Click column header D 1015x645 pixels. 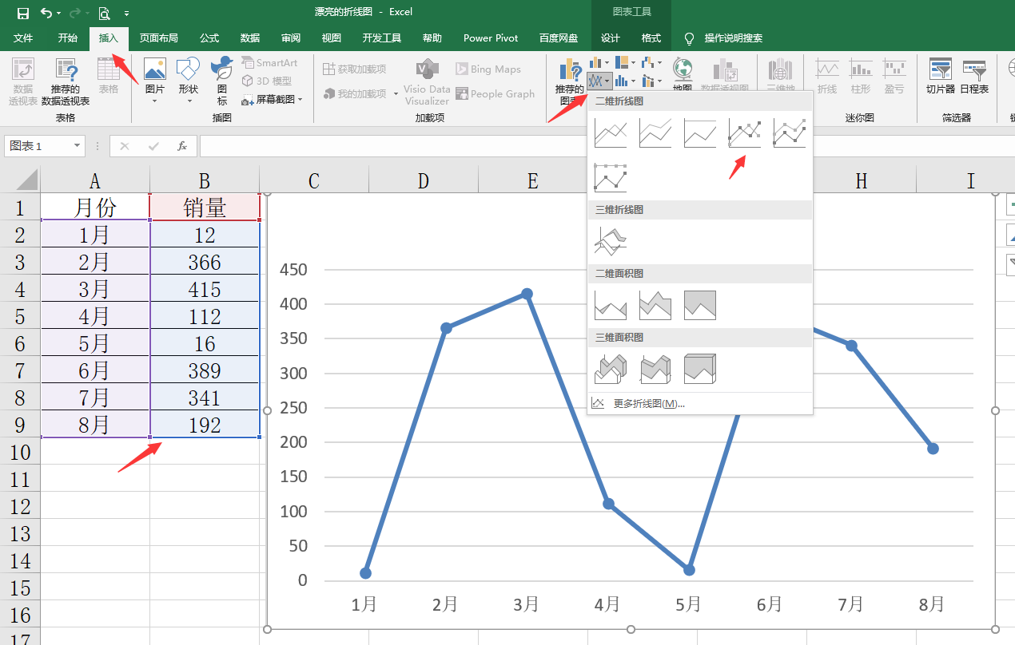pyautogui.click(x=424, y=181)
